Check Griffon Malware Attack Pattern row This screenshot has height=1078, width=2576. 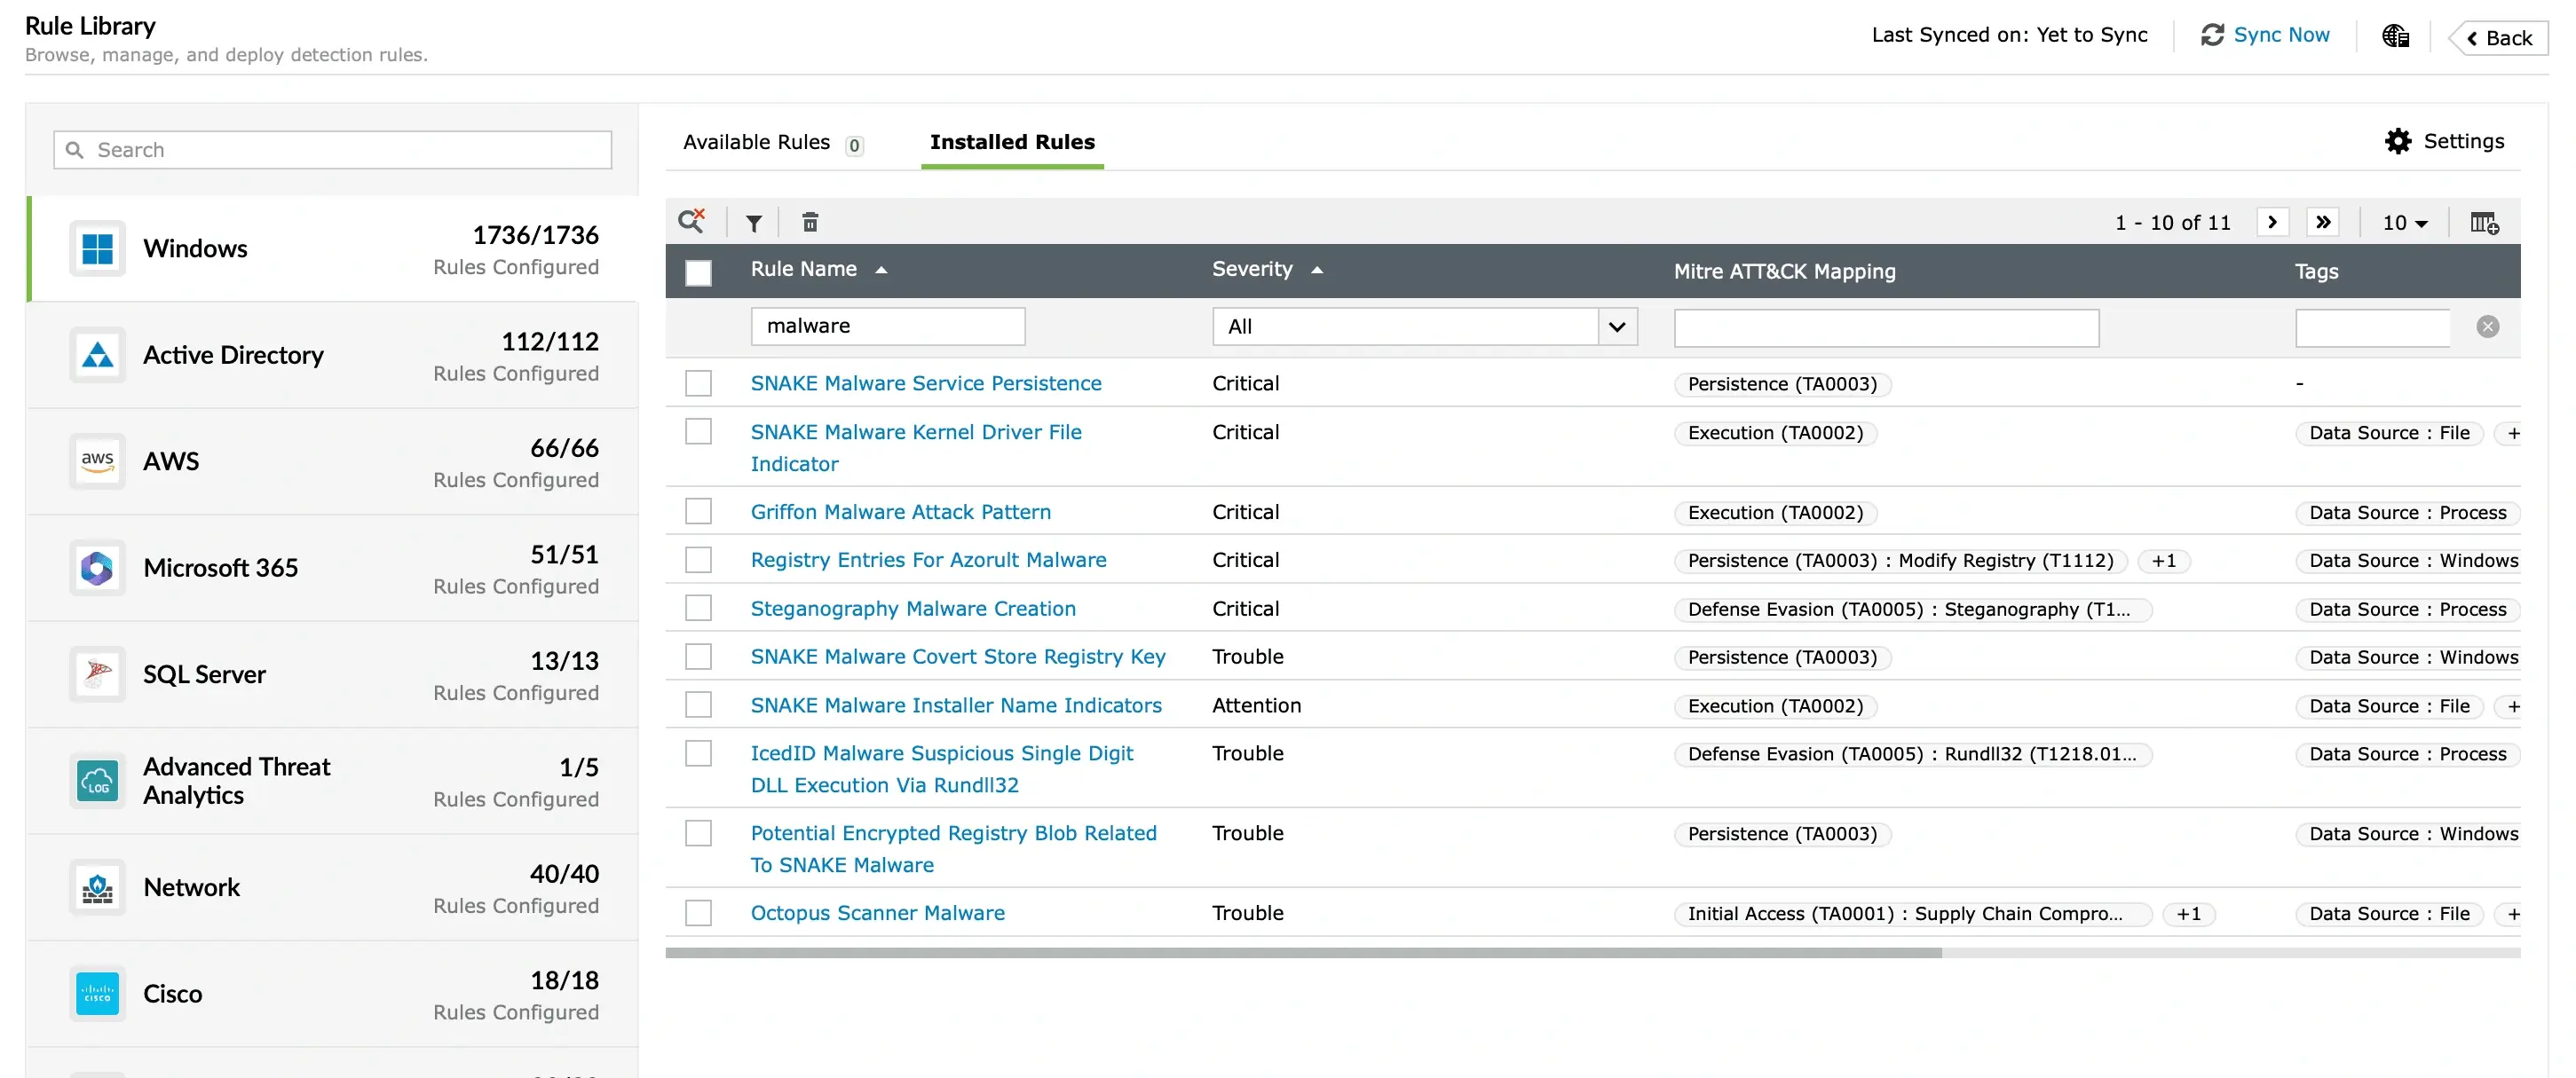click(698, 512)
